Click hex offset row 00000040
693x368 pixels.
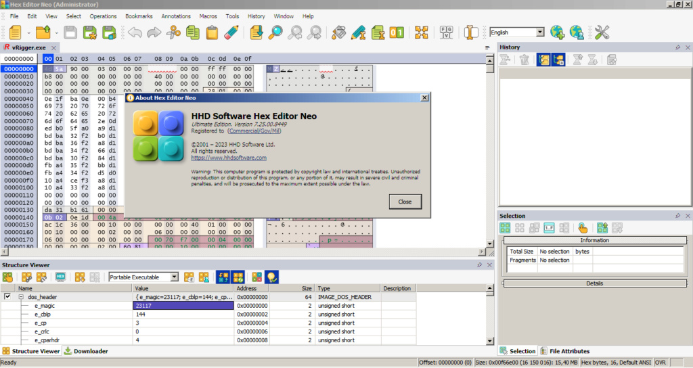click(19, 99)
